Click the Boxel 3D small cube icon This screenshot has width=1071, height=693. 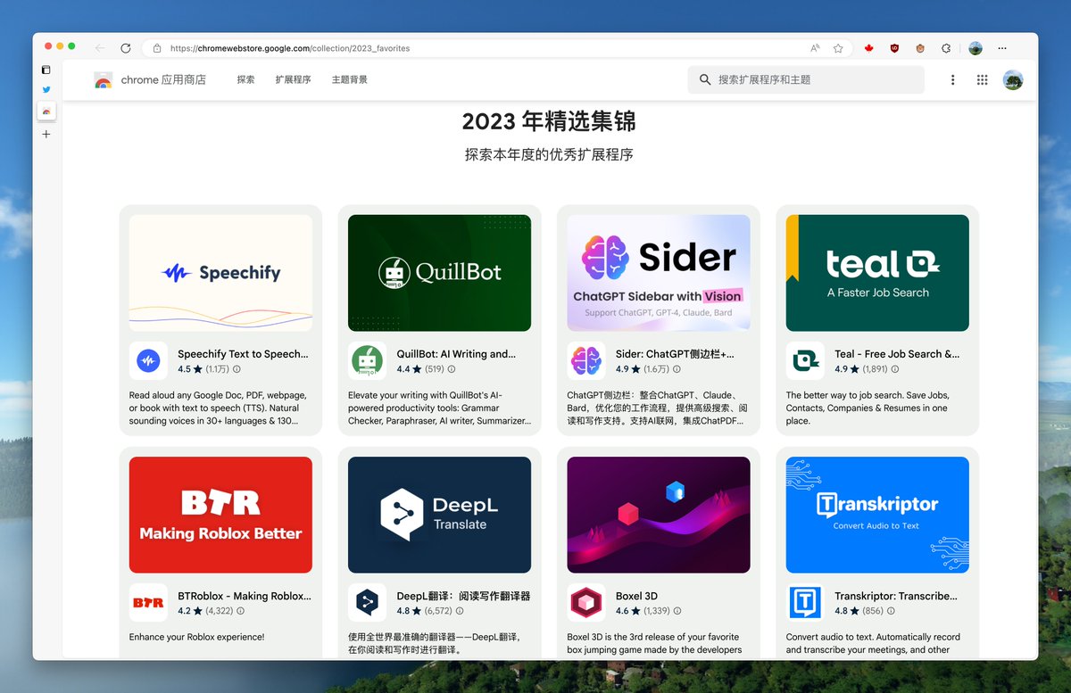(x=586, y=603)
